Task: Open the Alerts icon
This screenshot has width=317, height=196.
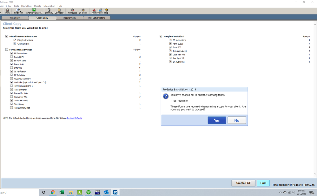Action: 94,11
